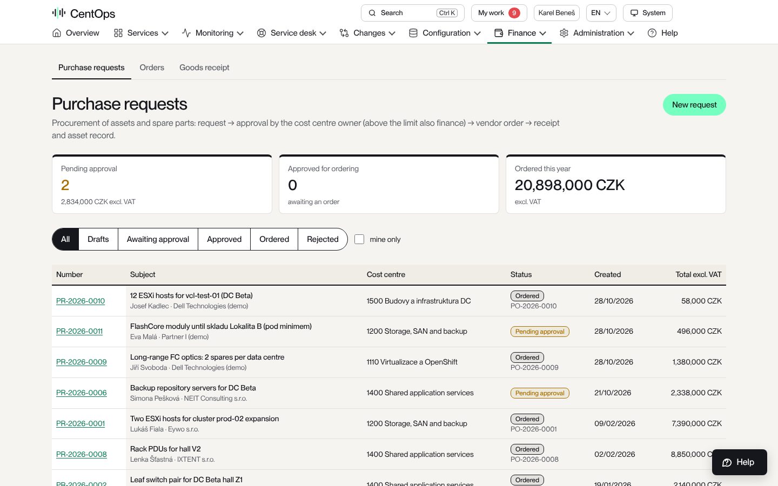Open purchase request PR-2026-0011
This screenshot has width=778, height=486.
tap(79, 331)
